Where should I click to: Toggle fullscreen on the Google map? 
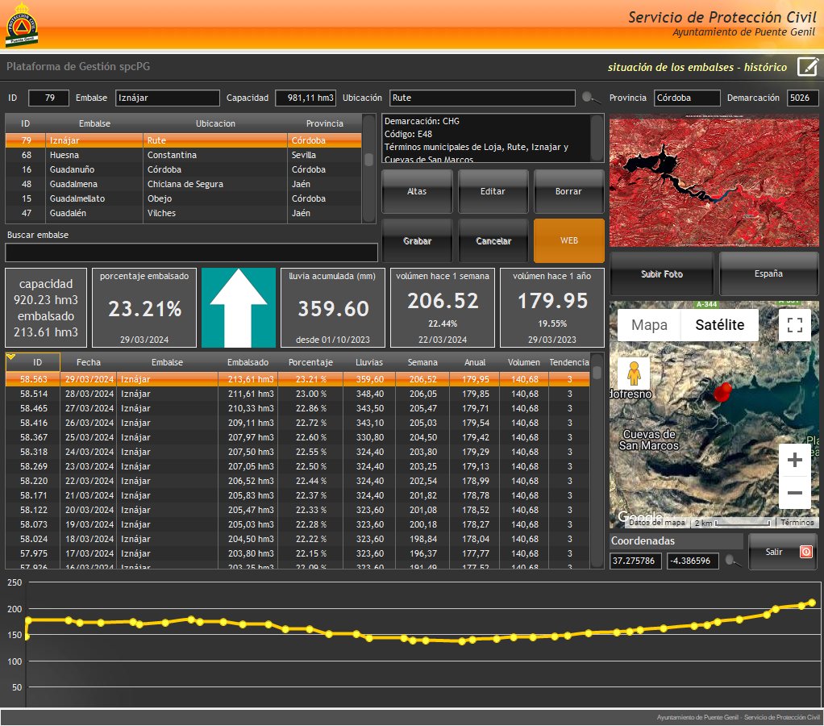click(x=795, y=325)
